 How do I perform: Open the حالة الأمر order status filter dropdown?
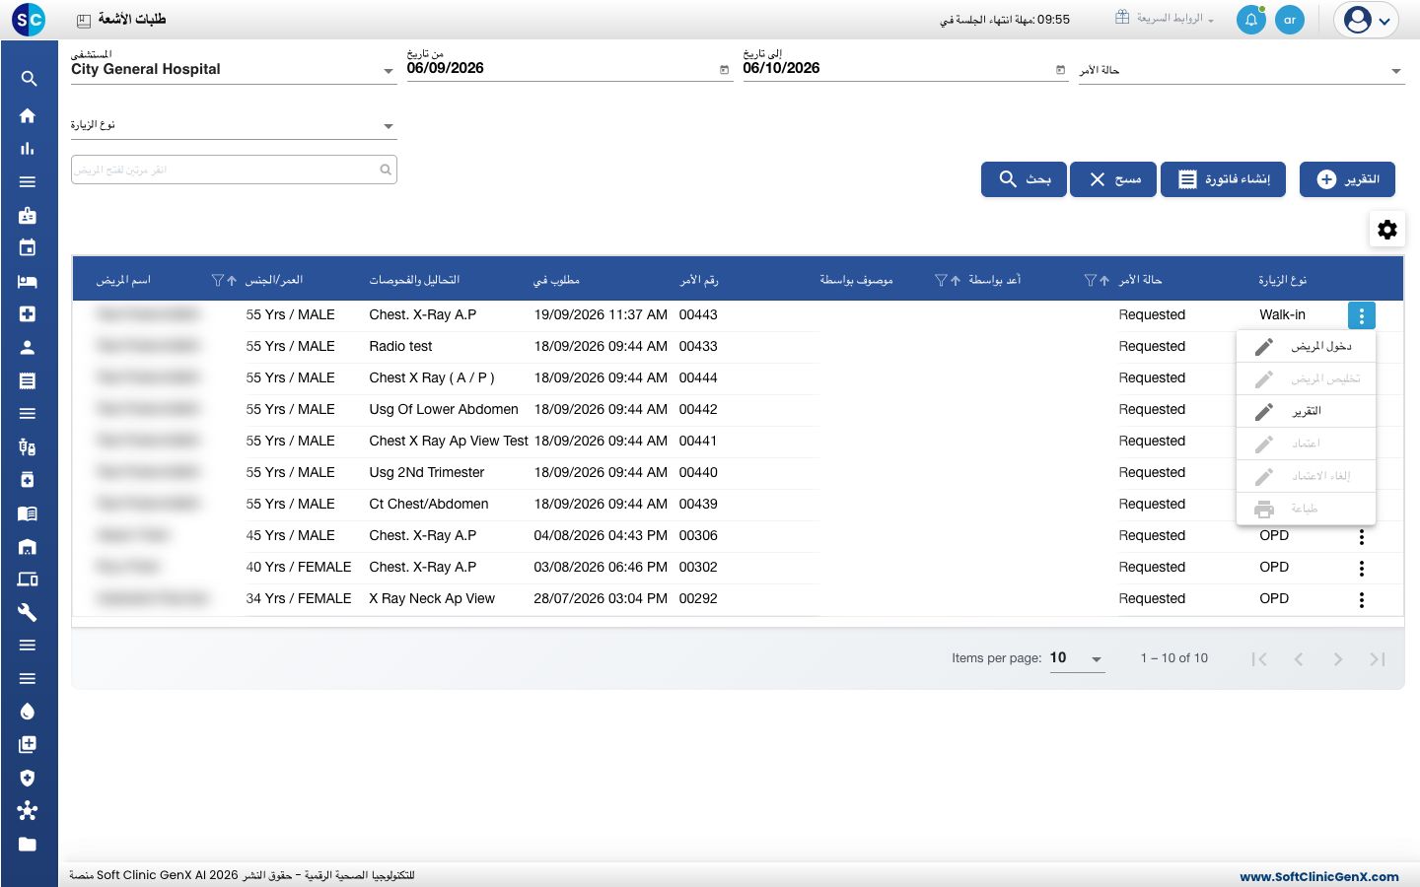[1242, 70]
